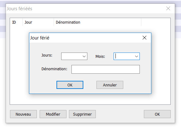
Task: Click inside the Mois combo box field
Action: pos(124,56)
